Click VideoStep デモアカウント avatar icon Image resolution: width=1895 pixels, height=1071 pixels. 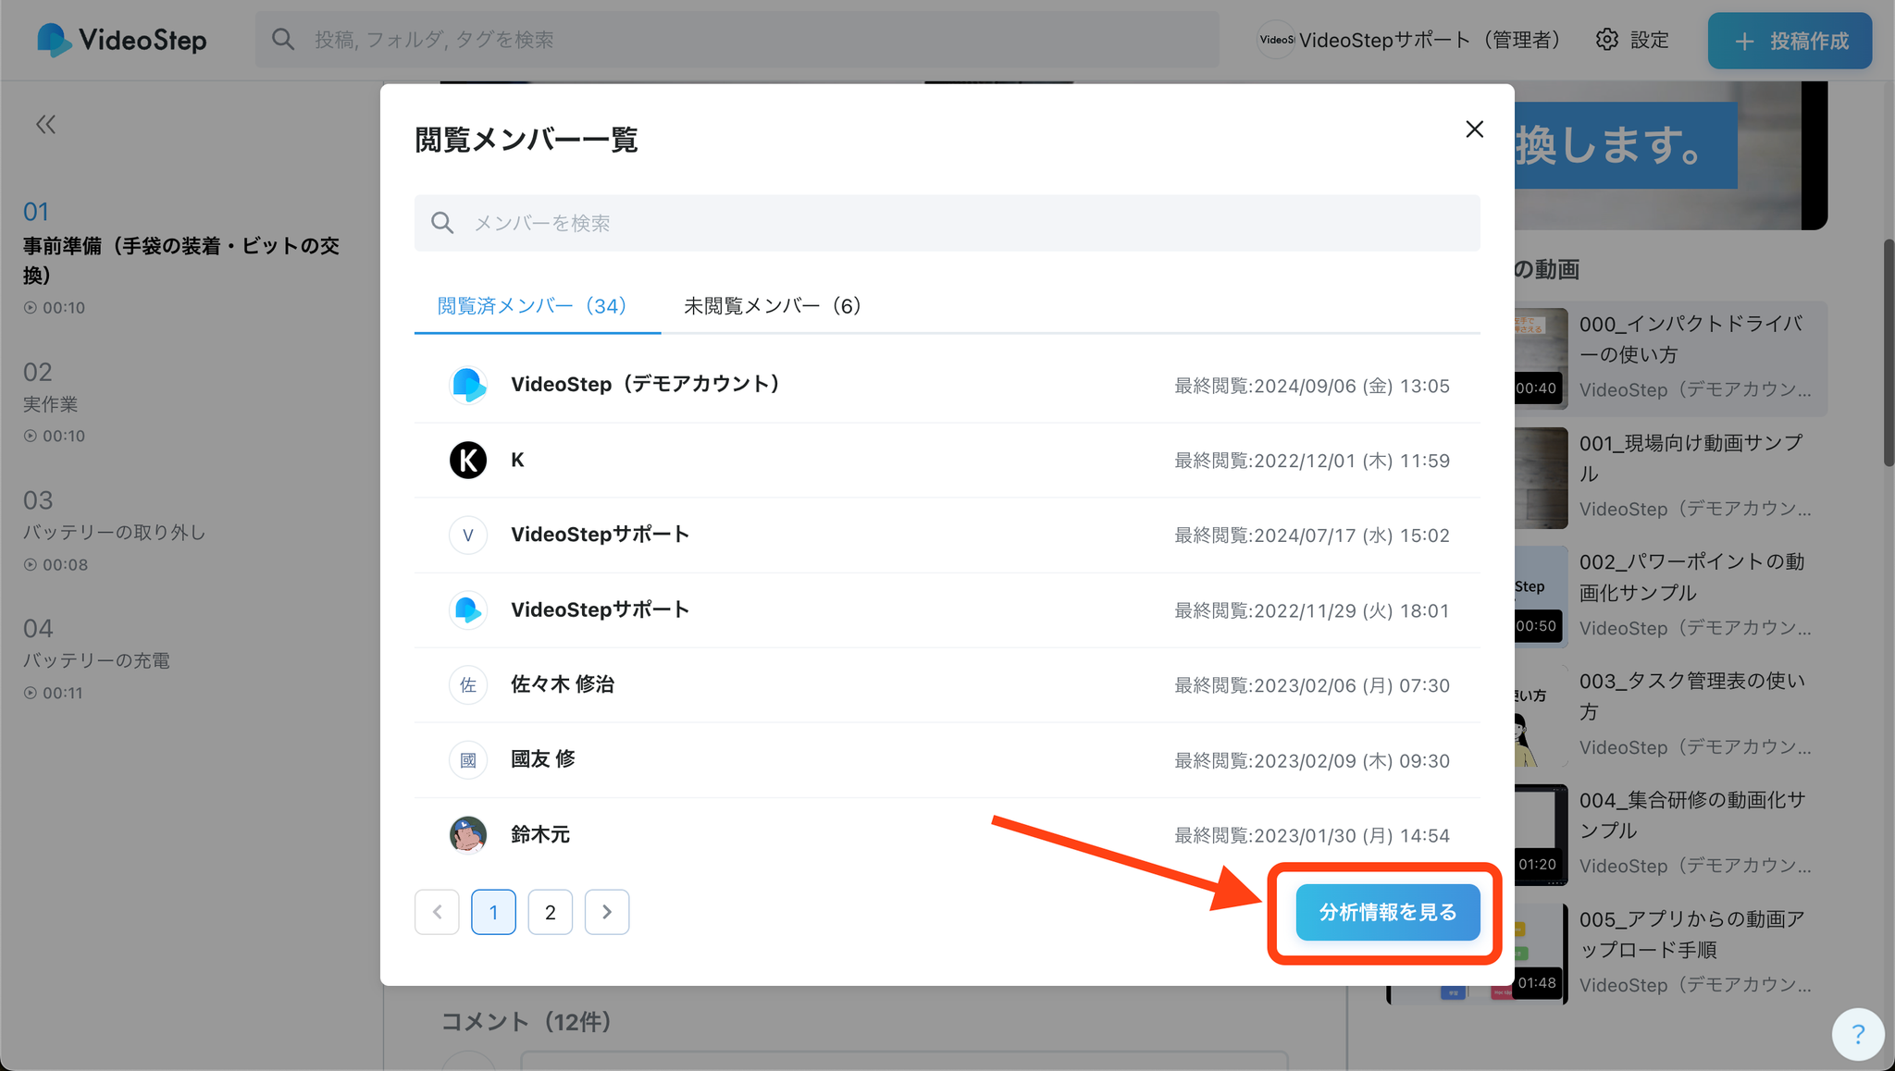tap(468, 385)
